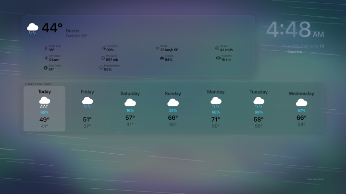Click the Dew Point value 41°
The image size is (346, 194).
click(x=51, y=69)
